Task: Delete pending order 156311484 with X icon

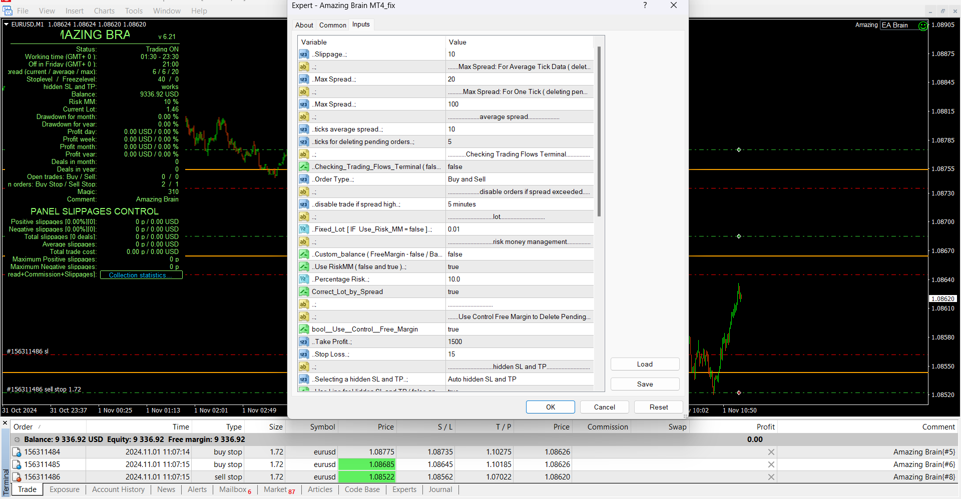Action: pyautogui.click(x=771, y=452)
